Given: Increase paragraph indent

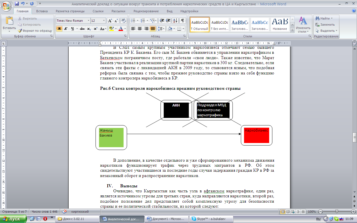Looking at the screenshot, I should (x=168, y=21).
